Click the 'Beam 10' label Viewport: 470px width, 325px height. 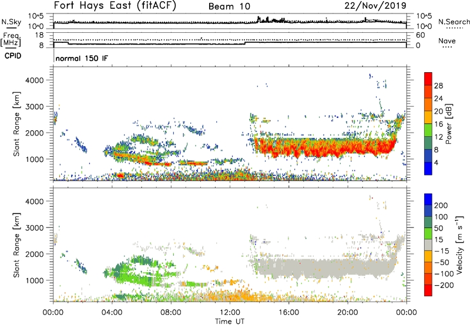[229, 6]
